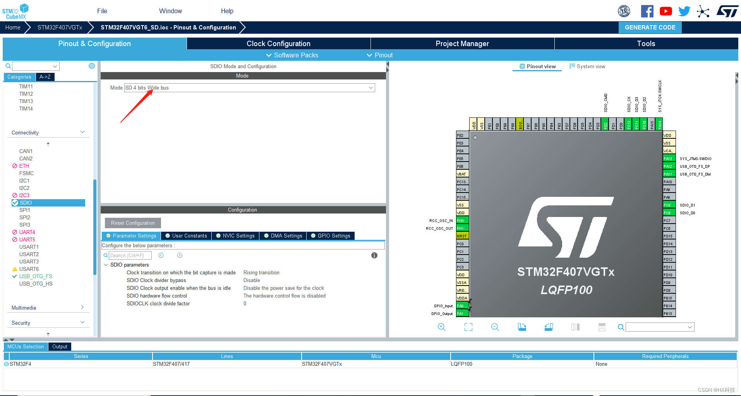741x396 pixels.
Task: Click the pin list layout icon
Action: pyautogui.click(x=602, y=327)
